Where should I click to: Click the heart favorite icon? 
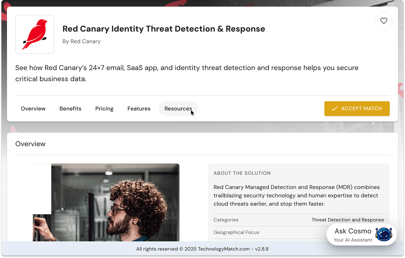383,21
